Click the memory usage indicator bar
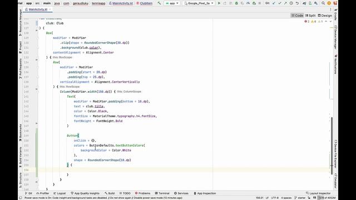The height and width of the screenshot is (200, 356). (327, 198)
